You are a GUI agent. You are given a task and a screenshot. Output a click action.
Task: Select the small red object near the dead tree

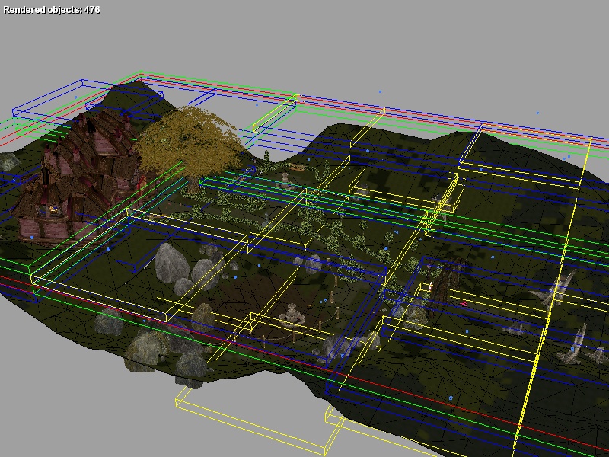464,303
